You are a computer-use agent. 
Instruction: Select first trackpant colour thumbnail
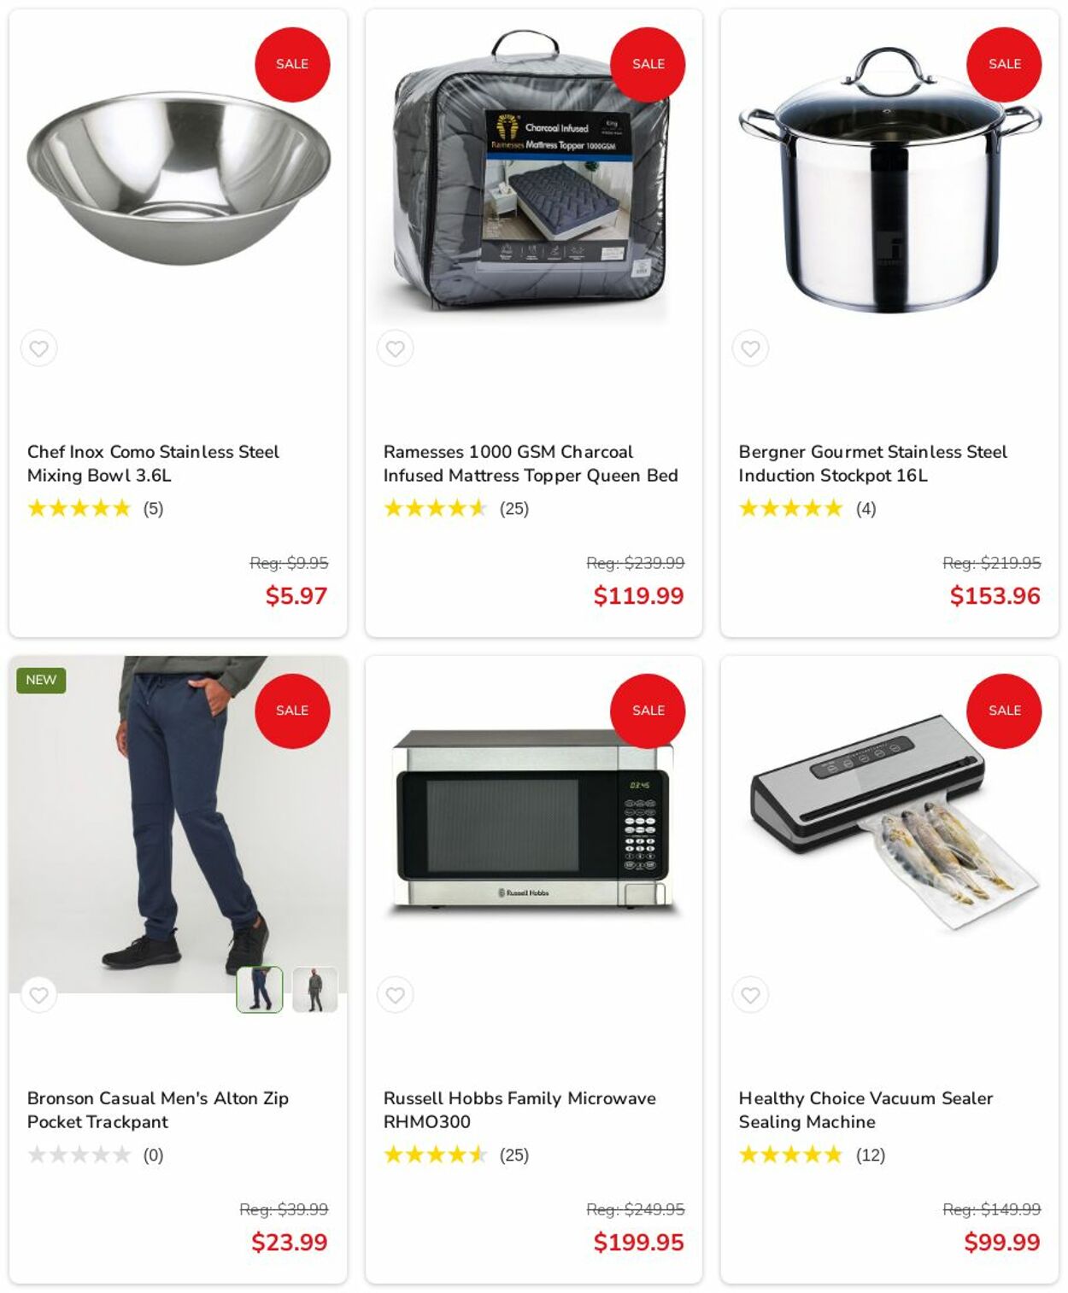[x=260, y=990]
